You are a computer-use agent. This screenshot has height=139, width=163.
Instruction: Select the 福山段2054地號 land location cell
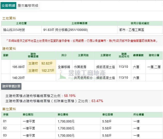(x=14, y=30)
